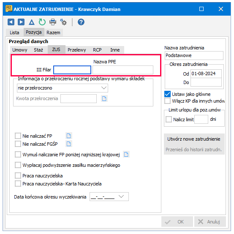Enable Nie naliczać FP checkbox
Screen dimensions: 234x234
click(x=18, y=136)
